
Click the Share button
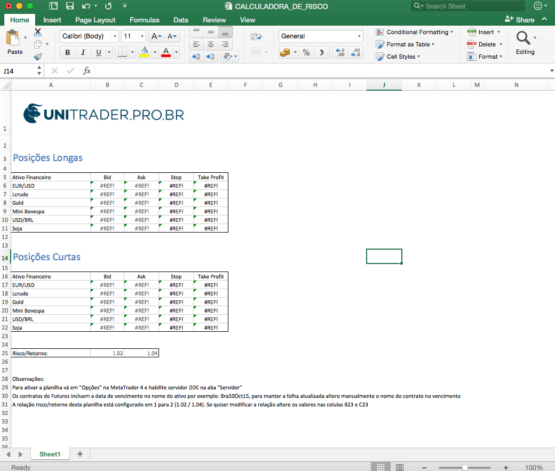[519, 20]
